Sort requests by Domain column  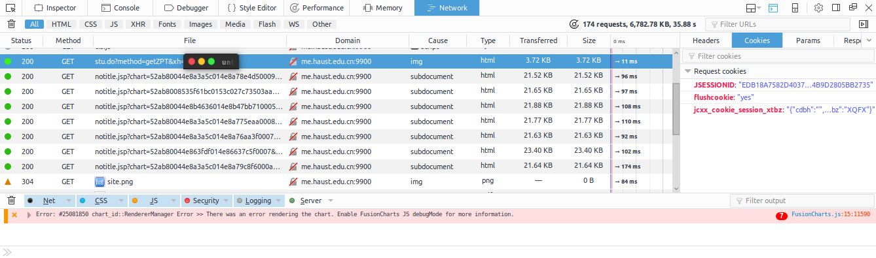[348, 40]
